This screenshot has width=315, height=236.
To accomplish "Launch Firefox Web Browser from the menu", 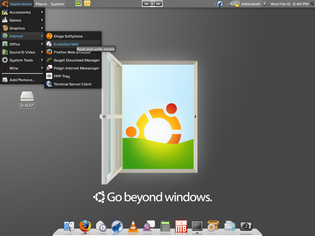I will 73,52.
